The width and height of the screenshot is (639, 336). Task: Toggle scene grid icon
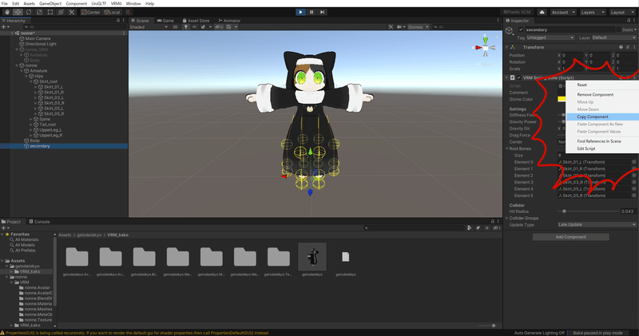click(x=229, y=27)
